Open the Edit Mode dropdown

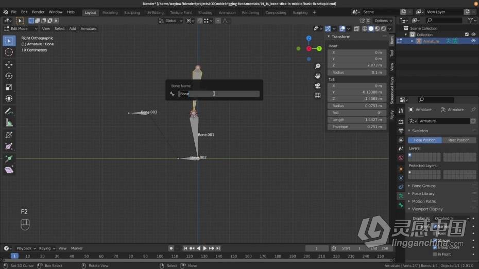21,29
